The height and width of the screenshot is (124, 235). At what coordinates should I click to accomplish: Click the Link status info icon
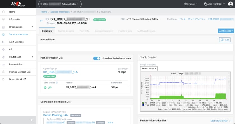57,83
